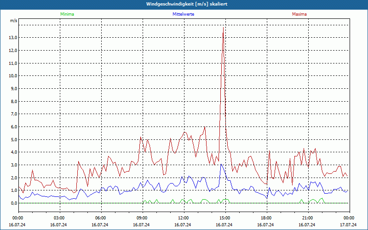Click the Mittelwerte legend label

pyautogui.click(x=183, y=14)
